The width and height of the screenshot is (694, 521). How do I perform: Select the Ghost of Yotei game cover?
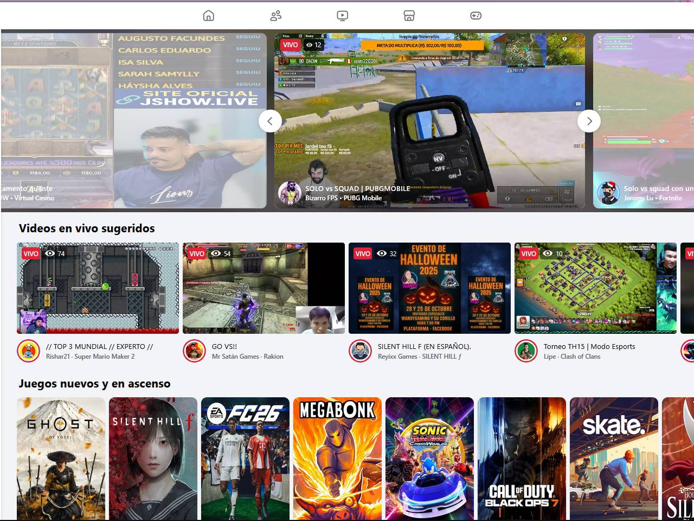click(61, 459)
